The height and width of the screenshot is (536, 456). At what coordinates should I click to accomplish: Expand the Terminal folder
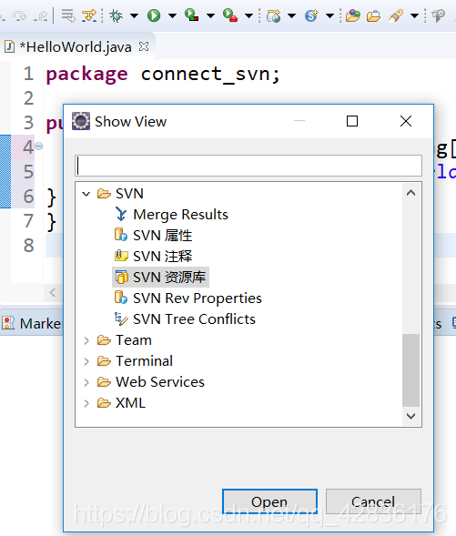pyautogui.click(x=86, y=361)
